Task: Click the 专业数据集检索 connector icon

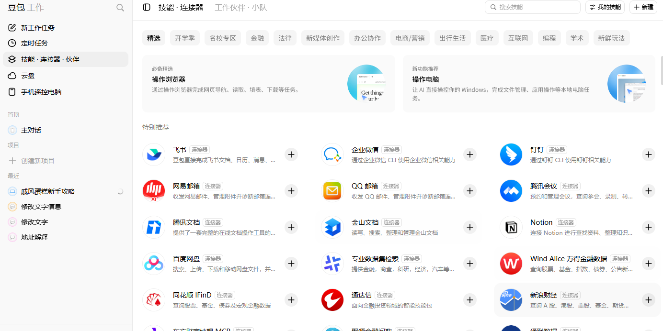Action: [332, 264]
